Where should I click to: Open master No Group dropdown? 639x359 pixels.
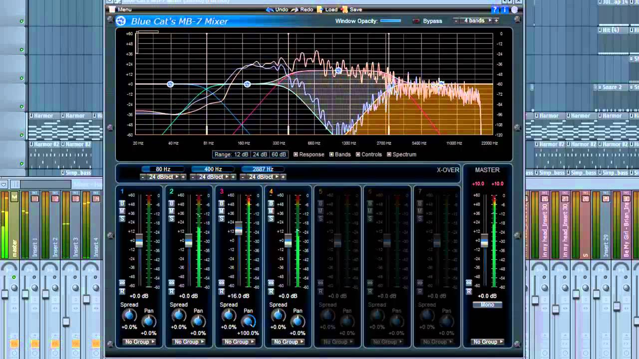pyautogui.click(x=487, y=342)
